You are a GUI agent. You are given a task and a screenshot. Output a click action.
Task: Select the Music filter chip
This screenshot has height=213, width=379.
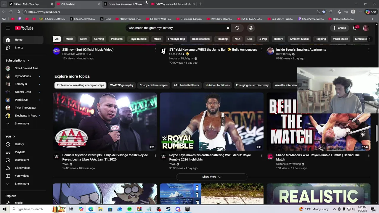tap(69, 39)
